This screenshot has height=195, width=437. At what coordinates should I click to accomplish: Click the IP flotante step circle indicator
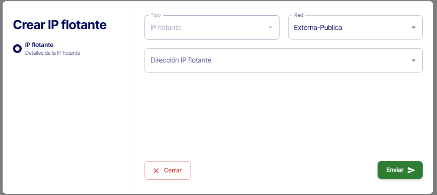point(17,49)
